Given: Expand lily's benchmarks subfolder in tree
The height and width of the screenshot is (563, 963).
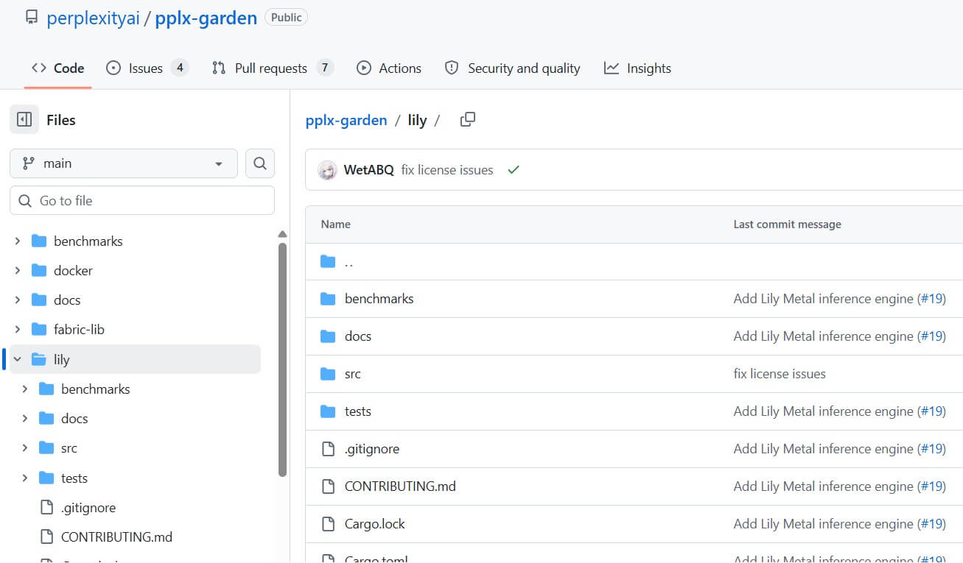Looking at the screenshot, I should click(x=25, y=389).
